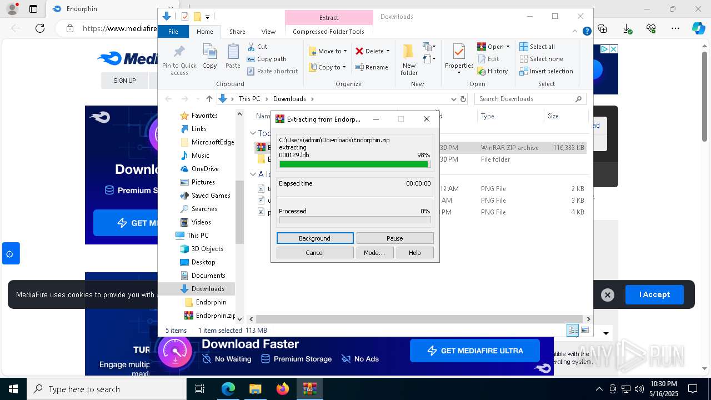Screen dimensions: 711x400
Task: Click the Up one level arrow
Action: coord(209,99)
